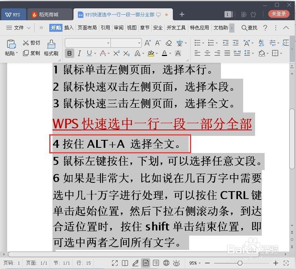Toggle Superscript X² formatting

coord(116,53)
